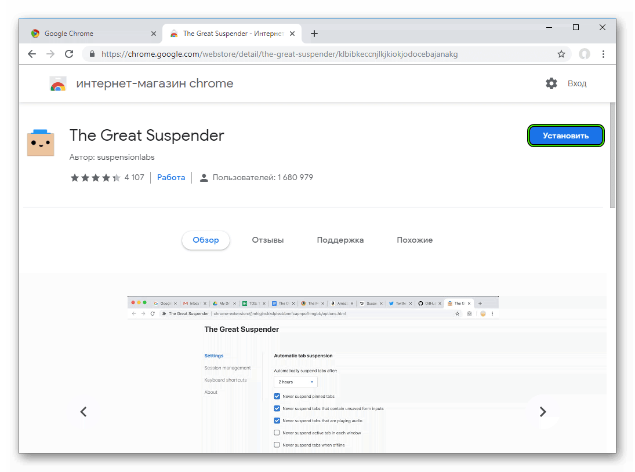Click the author text suspensionlabs

(126, 157)
